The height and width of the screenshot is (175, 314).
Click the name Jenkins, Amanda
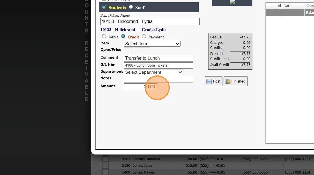(x=146, y=159)
